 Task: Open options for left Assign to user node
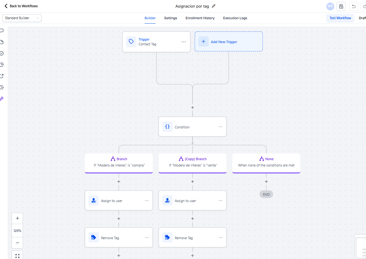(x=147, y=201)
